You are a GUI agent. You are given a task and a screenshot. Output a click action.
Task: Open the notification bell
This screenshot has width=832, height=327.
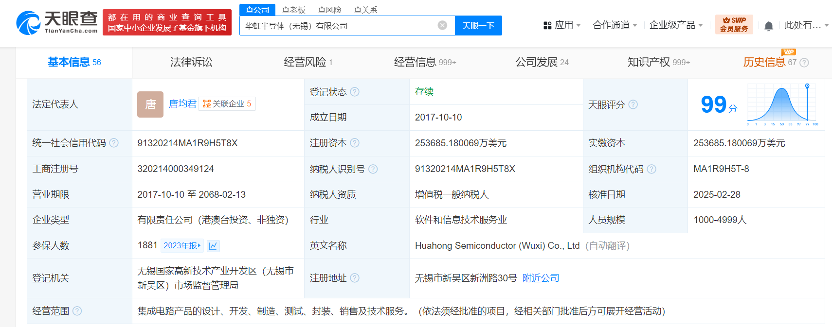pyautogui.click(x=769, y=26)
